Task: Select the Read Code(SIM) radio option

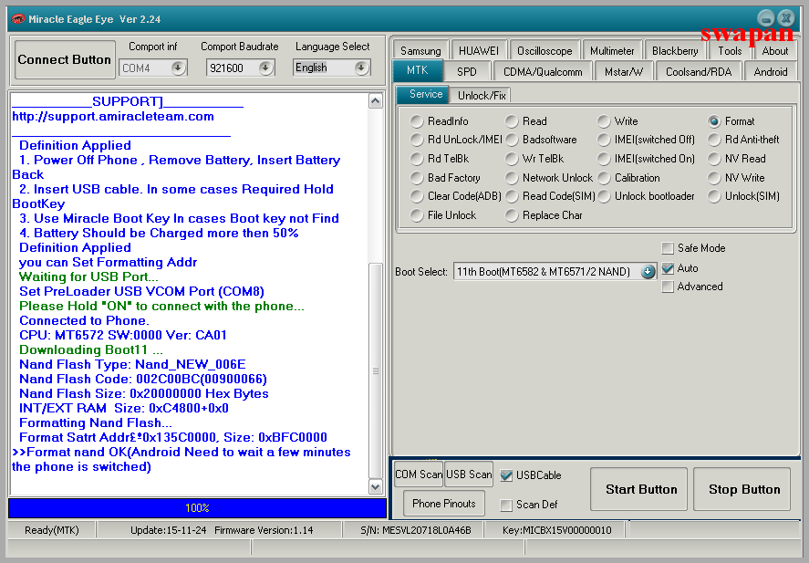Action: [512, 196]
